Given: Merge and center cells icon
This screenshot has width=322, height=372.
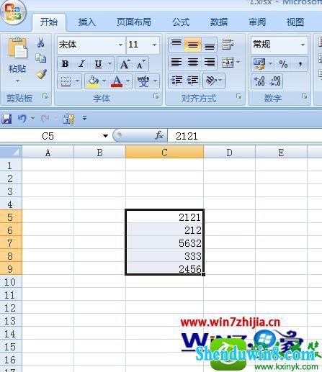Looking at the screenshot, I should pos(228,63).
